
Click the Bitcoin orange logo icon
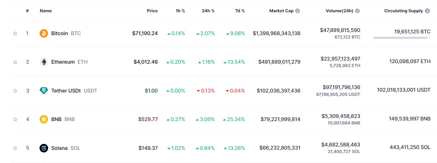[x=44, y=33]
